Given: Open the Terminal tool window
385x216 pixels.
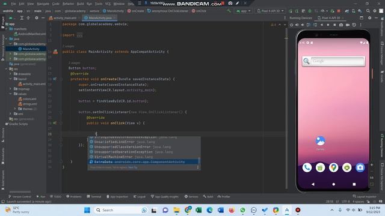Looking at the screenshot, I should pyautogui.click(x=94, y=197).
